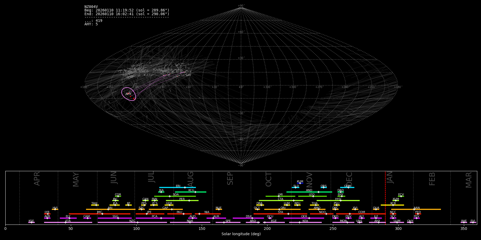This screenshot has width=481, height=240.
Task: Click the AHY shower label in timeline
Action: click(x=377, y=221)
